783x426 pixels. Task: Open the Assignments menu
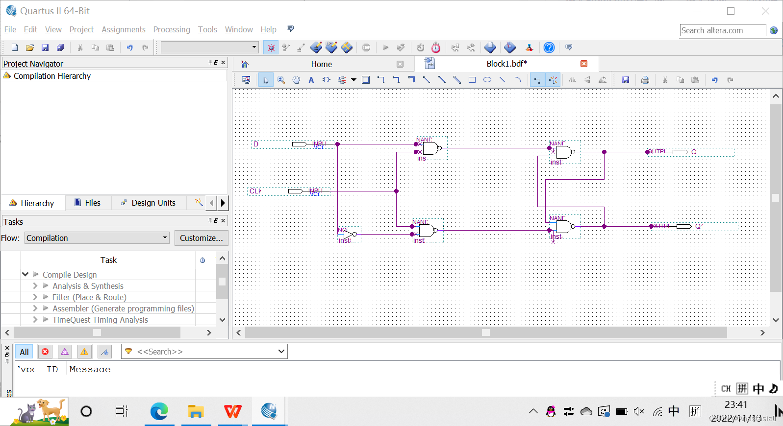[x=123, y=29]
